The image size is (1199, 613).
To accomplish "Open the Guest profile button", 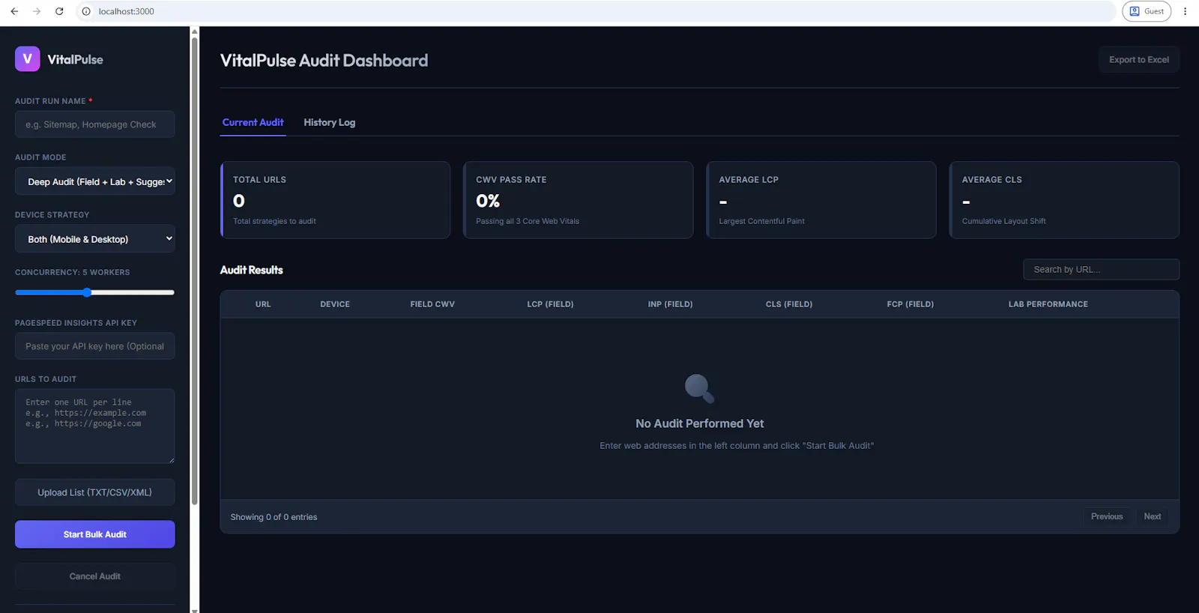I will tap(1147, 11).
